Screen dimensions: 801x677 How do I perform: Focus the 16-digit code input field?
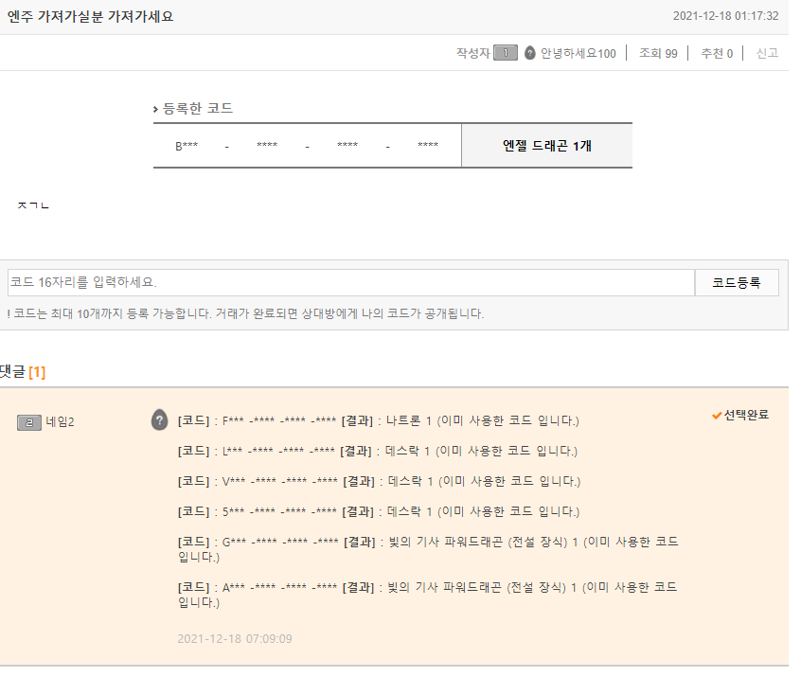point(351,282)
